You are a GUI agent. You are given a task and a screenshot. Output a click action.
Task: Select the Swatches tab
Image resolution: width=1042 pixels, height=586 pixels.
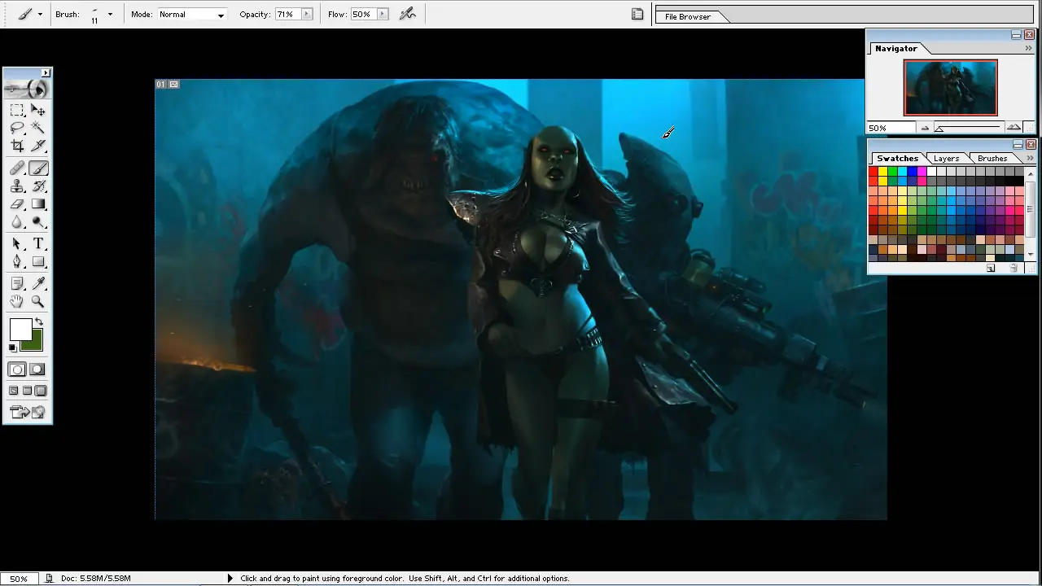point(897,159)
